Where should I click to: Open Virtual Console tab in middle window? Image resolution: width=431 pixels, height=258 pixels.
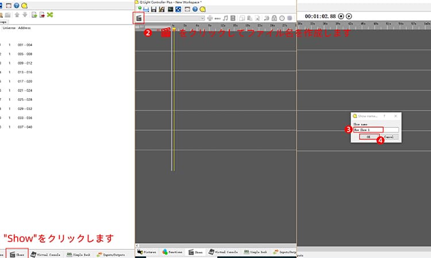[223, 252]
